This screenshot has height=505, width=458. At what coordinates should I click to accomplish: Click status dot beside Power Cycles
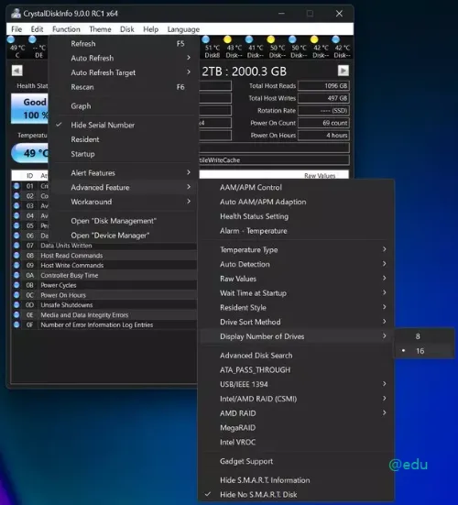pos(16,285)
